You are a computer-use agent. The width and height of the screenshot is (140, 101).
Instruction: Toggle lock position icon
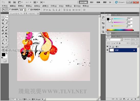117,43
